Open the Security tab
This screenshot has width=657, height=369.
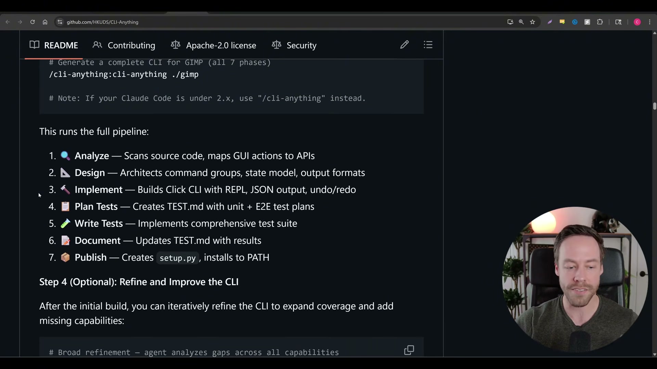click(294, 45)
